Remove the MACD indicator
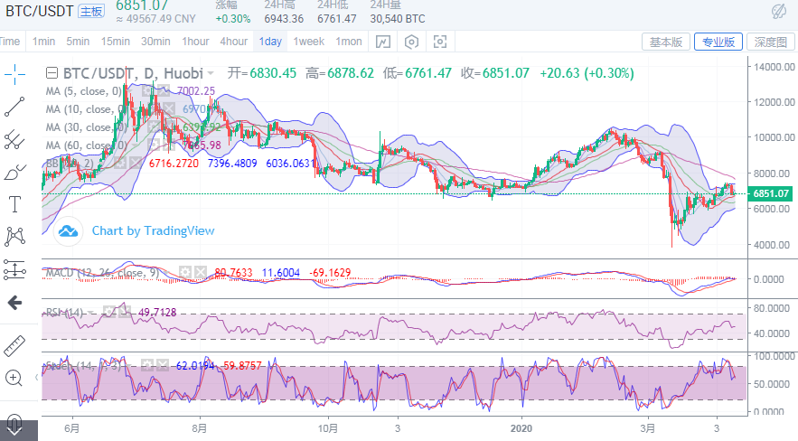 click(x=201, y=273)
